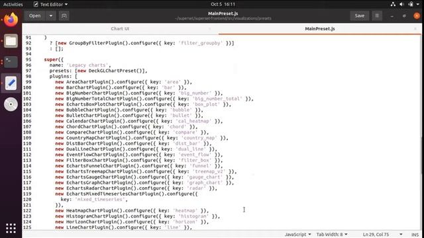424x238 pixels.
Task: Click 'gauge_chart' string on line 116
Action: click(x=205, y=177)
